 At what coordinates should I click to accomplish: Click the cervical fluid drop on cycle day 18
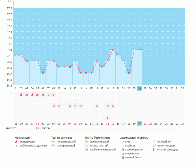[107, 118]
